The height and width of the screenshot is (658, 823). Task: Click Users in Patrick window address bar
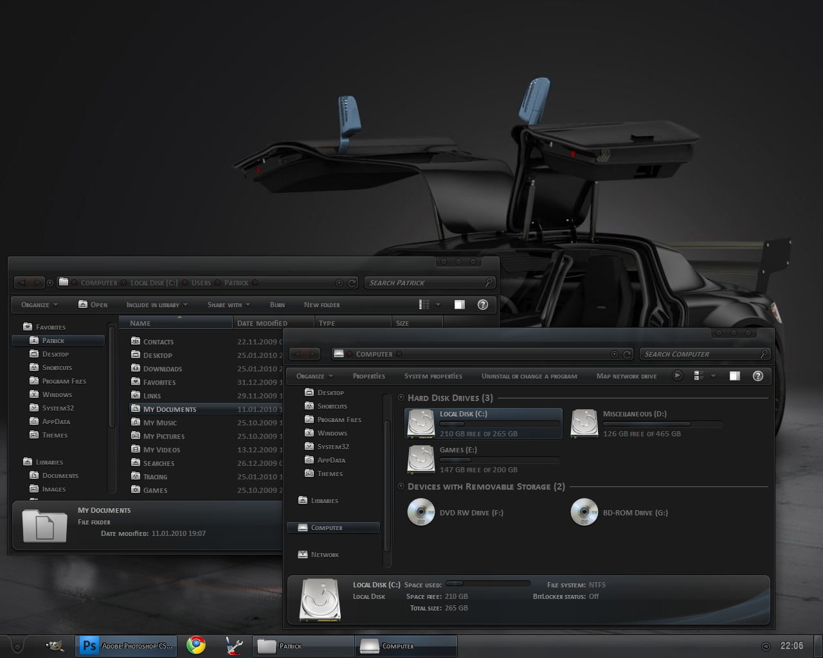coord(201,283)
